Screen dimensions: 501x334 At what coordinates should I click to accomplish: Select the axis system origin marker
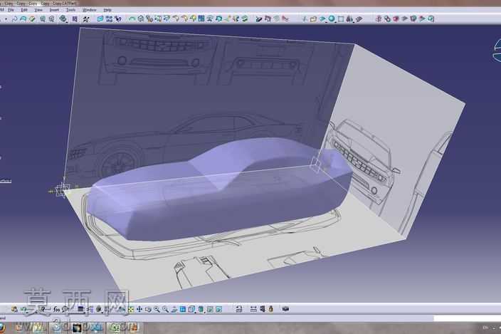pos(61,190)
